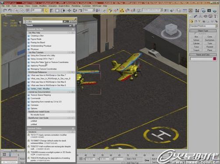Click the Cameras category icon in Create panel

point(204,21)
